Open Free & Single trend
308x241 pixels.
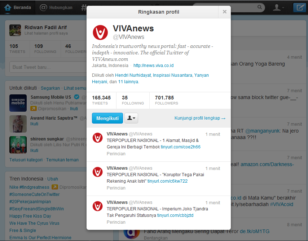pyautogui.click(x=23, y=231)
